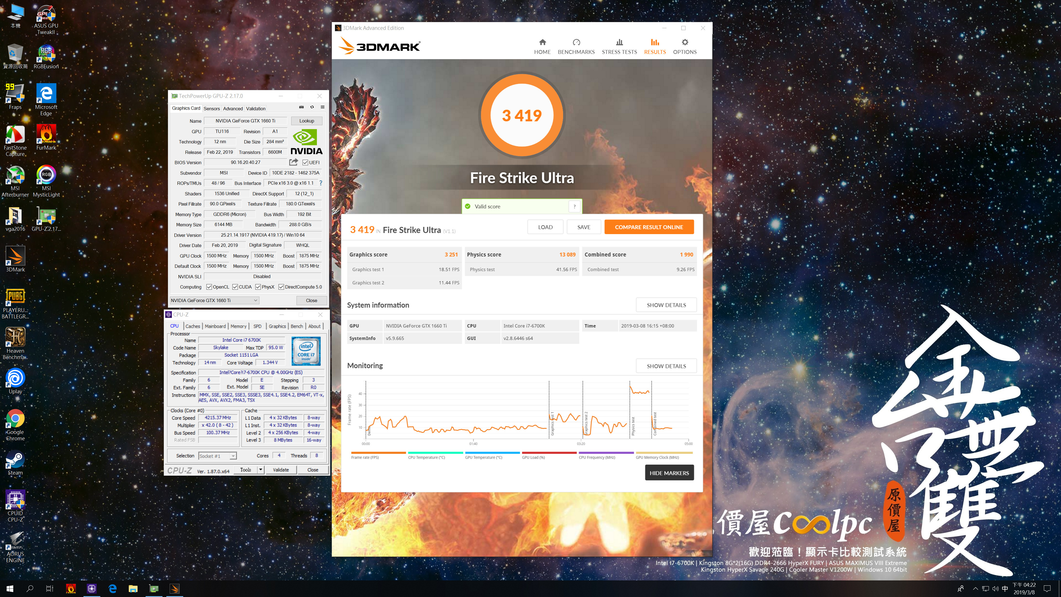Open File Explorer from the taskbar

133,589
